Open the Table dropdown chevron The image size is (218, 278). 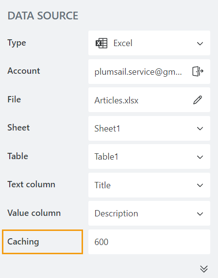[x=200, y=157]
